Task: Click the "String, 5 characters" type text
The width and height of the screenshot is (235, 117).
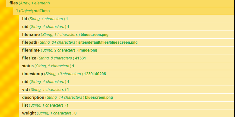Action: pyautogui.click(x=56, y=58)
